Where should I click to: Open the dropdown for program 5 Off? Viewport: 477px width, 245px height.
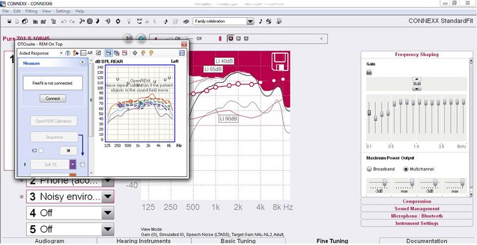[108, 229]
